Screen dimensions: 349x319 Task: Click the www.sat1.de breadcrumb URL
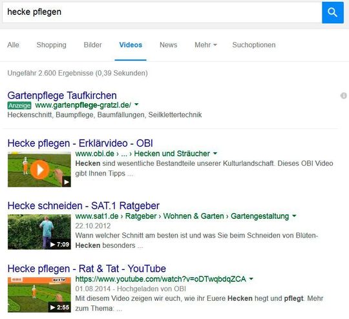click(97, 216)
